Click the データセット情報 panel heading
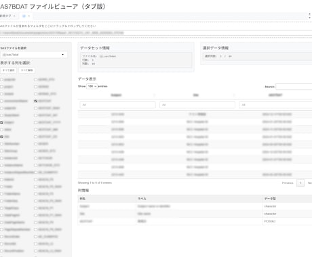The width and height of the screenshot is (312, 257). (x=95, y=48)
